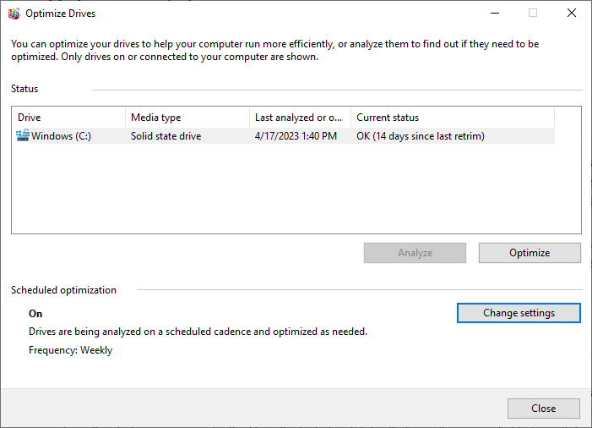Click the Optimize Drives title bar icon
592x428 pixels.
click(13, 14)
